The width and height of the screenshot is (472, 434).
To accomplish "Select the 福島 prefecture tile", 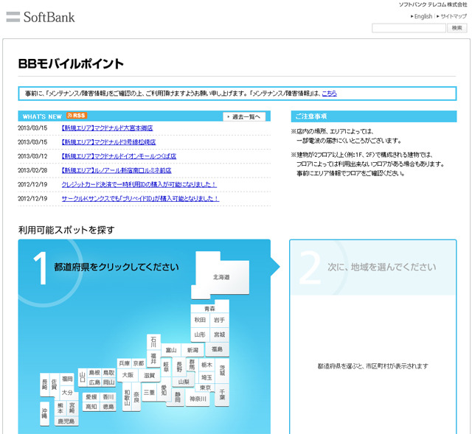I will click(x=217, y=349).
